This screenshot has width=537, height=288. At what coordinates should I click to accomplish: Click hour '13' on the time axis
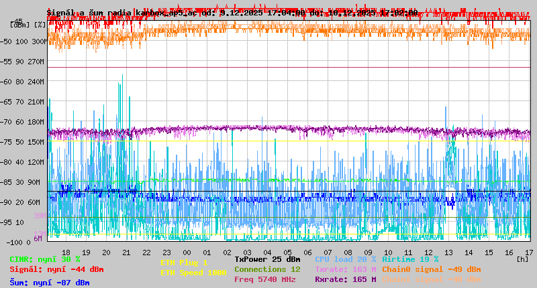tap(448, 253)
